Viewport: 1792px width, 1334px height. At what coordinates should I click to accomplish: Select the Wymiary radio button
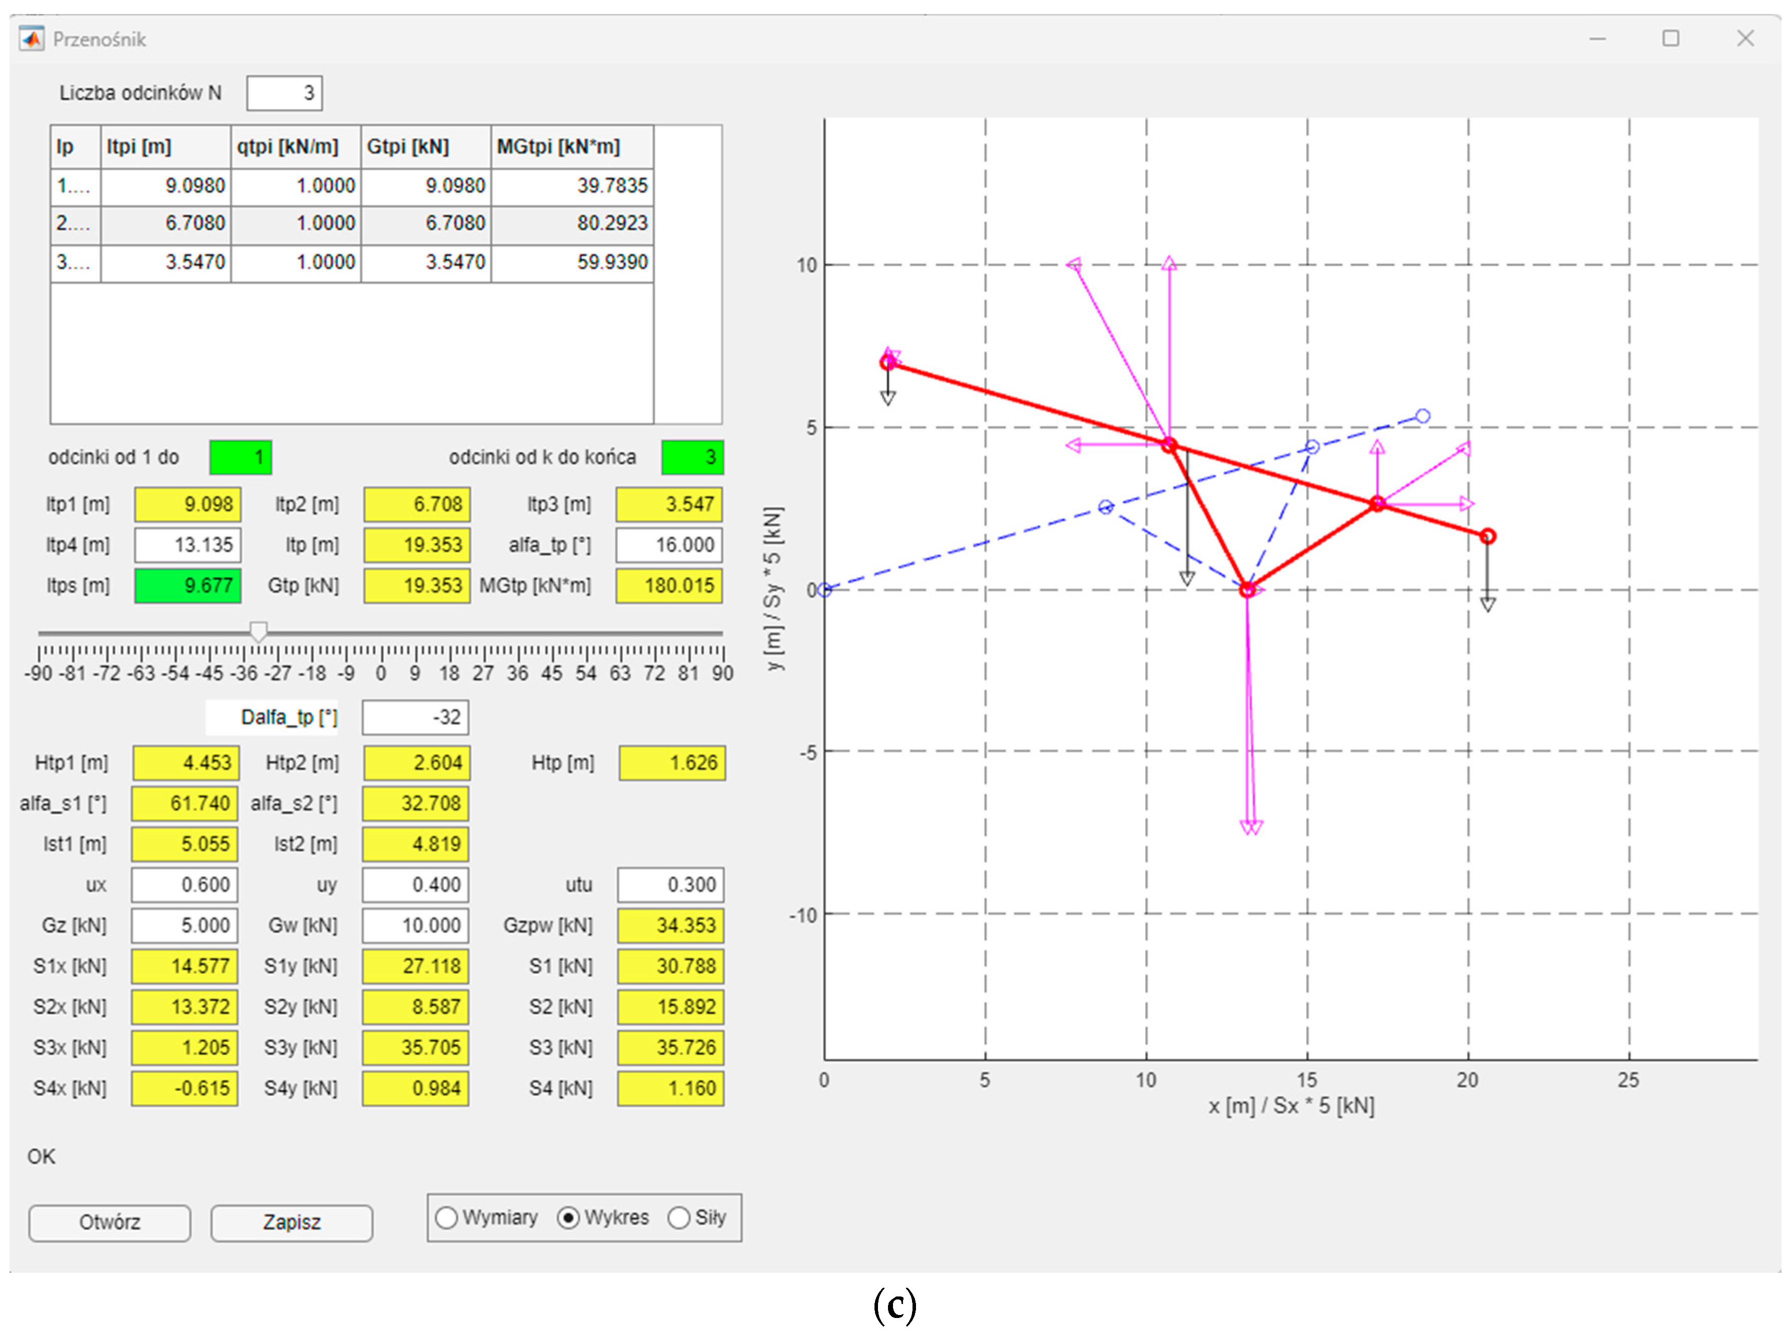[x=446, y=1217]
